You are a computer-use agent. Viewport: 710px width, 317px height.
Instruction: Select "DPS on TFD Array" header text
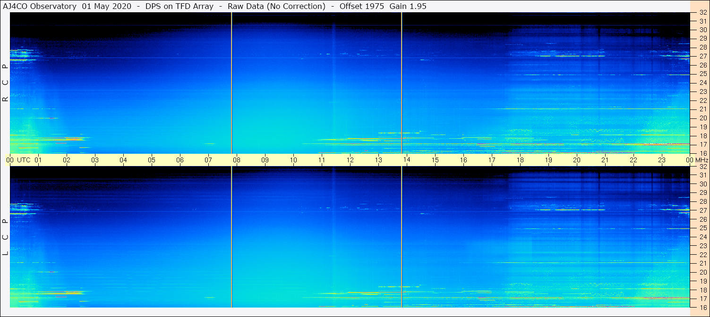click(180, 6)
